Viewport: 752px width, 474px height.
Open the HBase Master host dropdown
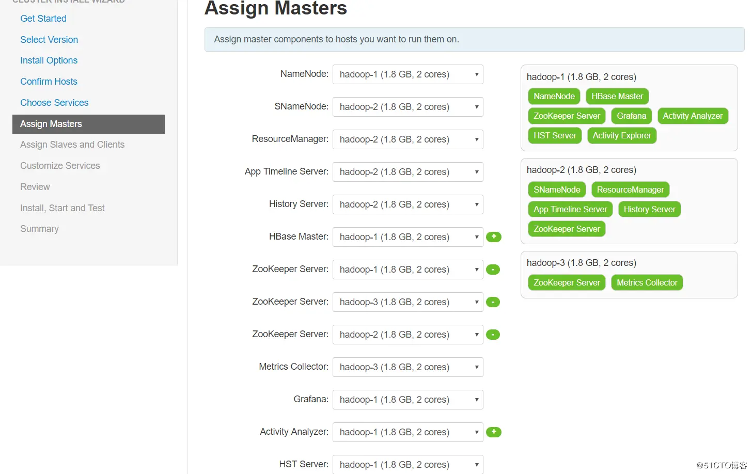pos(408,237)
